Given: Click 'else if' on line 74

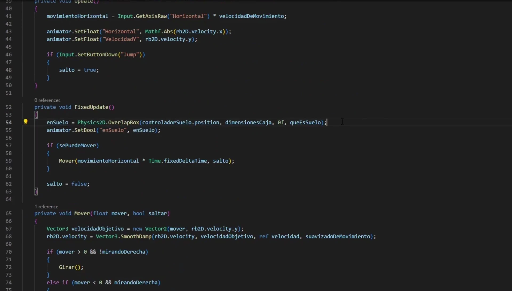Looking at the screenshot, I should click(x=57, y=282).
